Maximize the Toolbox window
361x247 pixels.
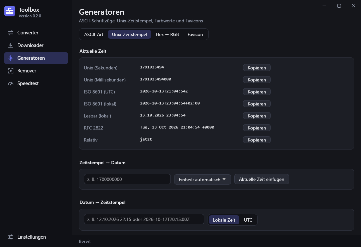(339, 6)
